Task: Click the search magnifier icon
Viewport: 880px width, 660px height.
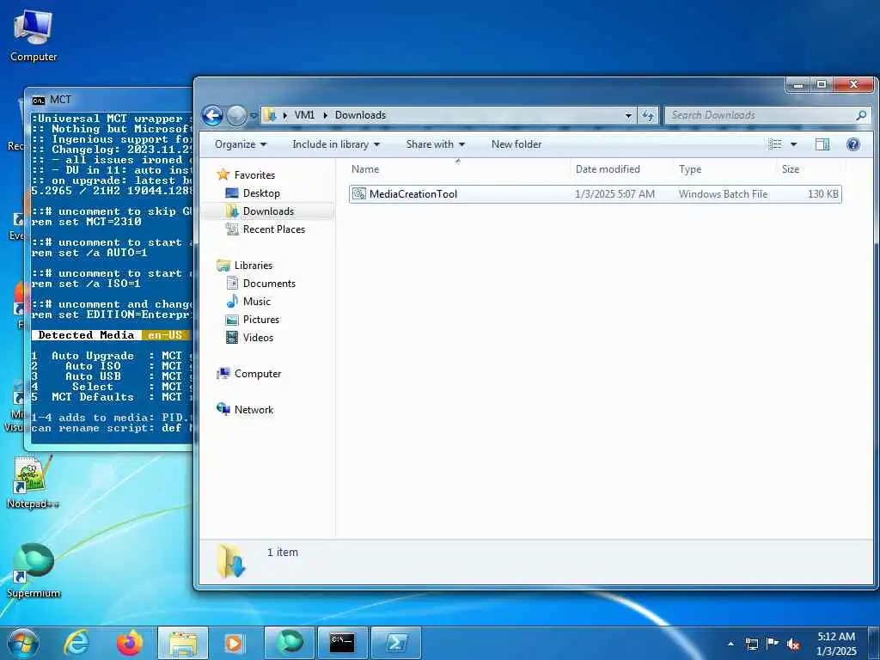Action: 861,115
